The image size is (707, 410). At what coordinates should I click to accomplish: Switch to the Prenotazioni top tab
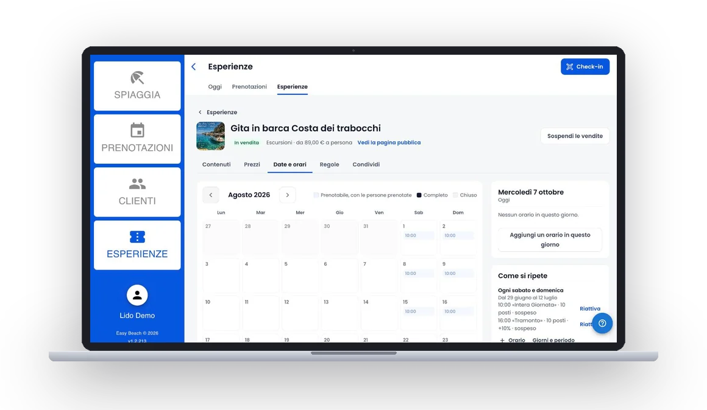pos(249,86)
